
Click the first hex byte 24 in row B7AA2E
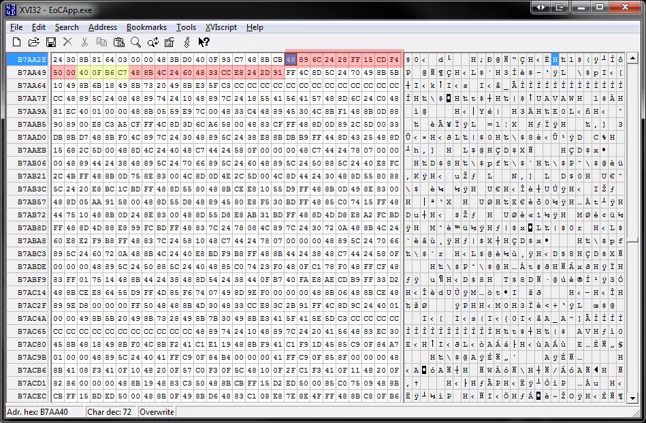coord(58,59)
